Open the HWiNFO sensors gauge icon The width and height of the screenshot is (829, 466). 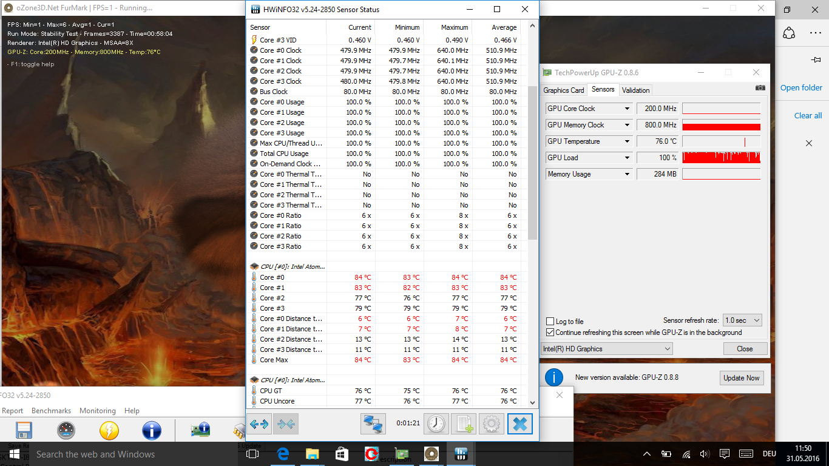tap(66, 431)
